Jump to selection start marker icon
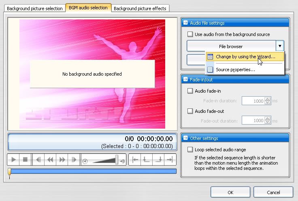The width and height of the screenshot is (298, 201). pos(135,160)
